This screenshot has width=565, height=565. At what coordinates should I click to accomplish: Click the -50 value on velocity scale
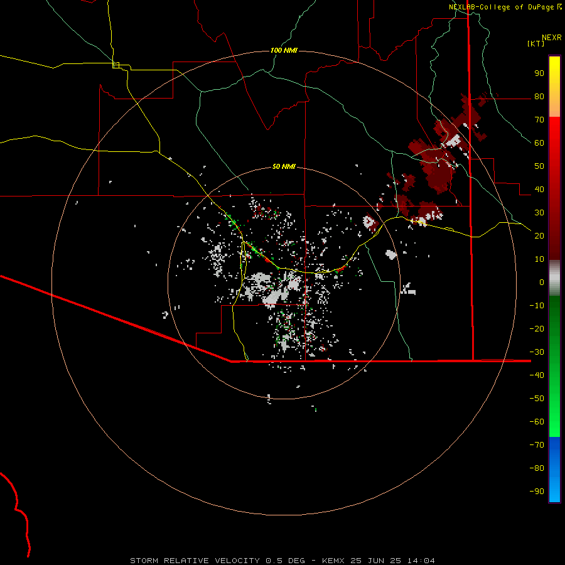point(537,399)
